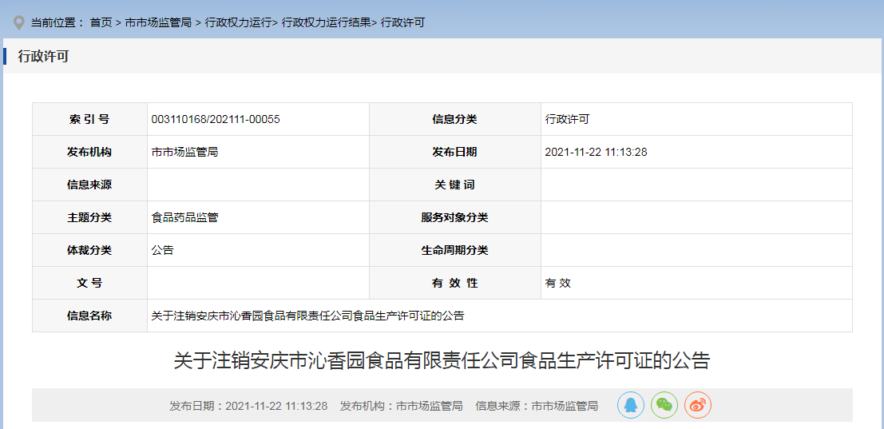This screenshot has width=884, height=429.
Task: Select index number 003110168/202111-00055
Action: click(x=216, y=120)
